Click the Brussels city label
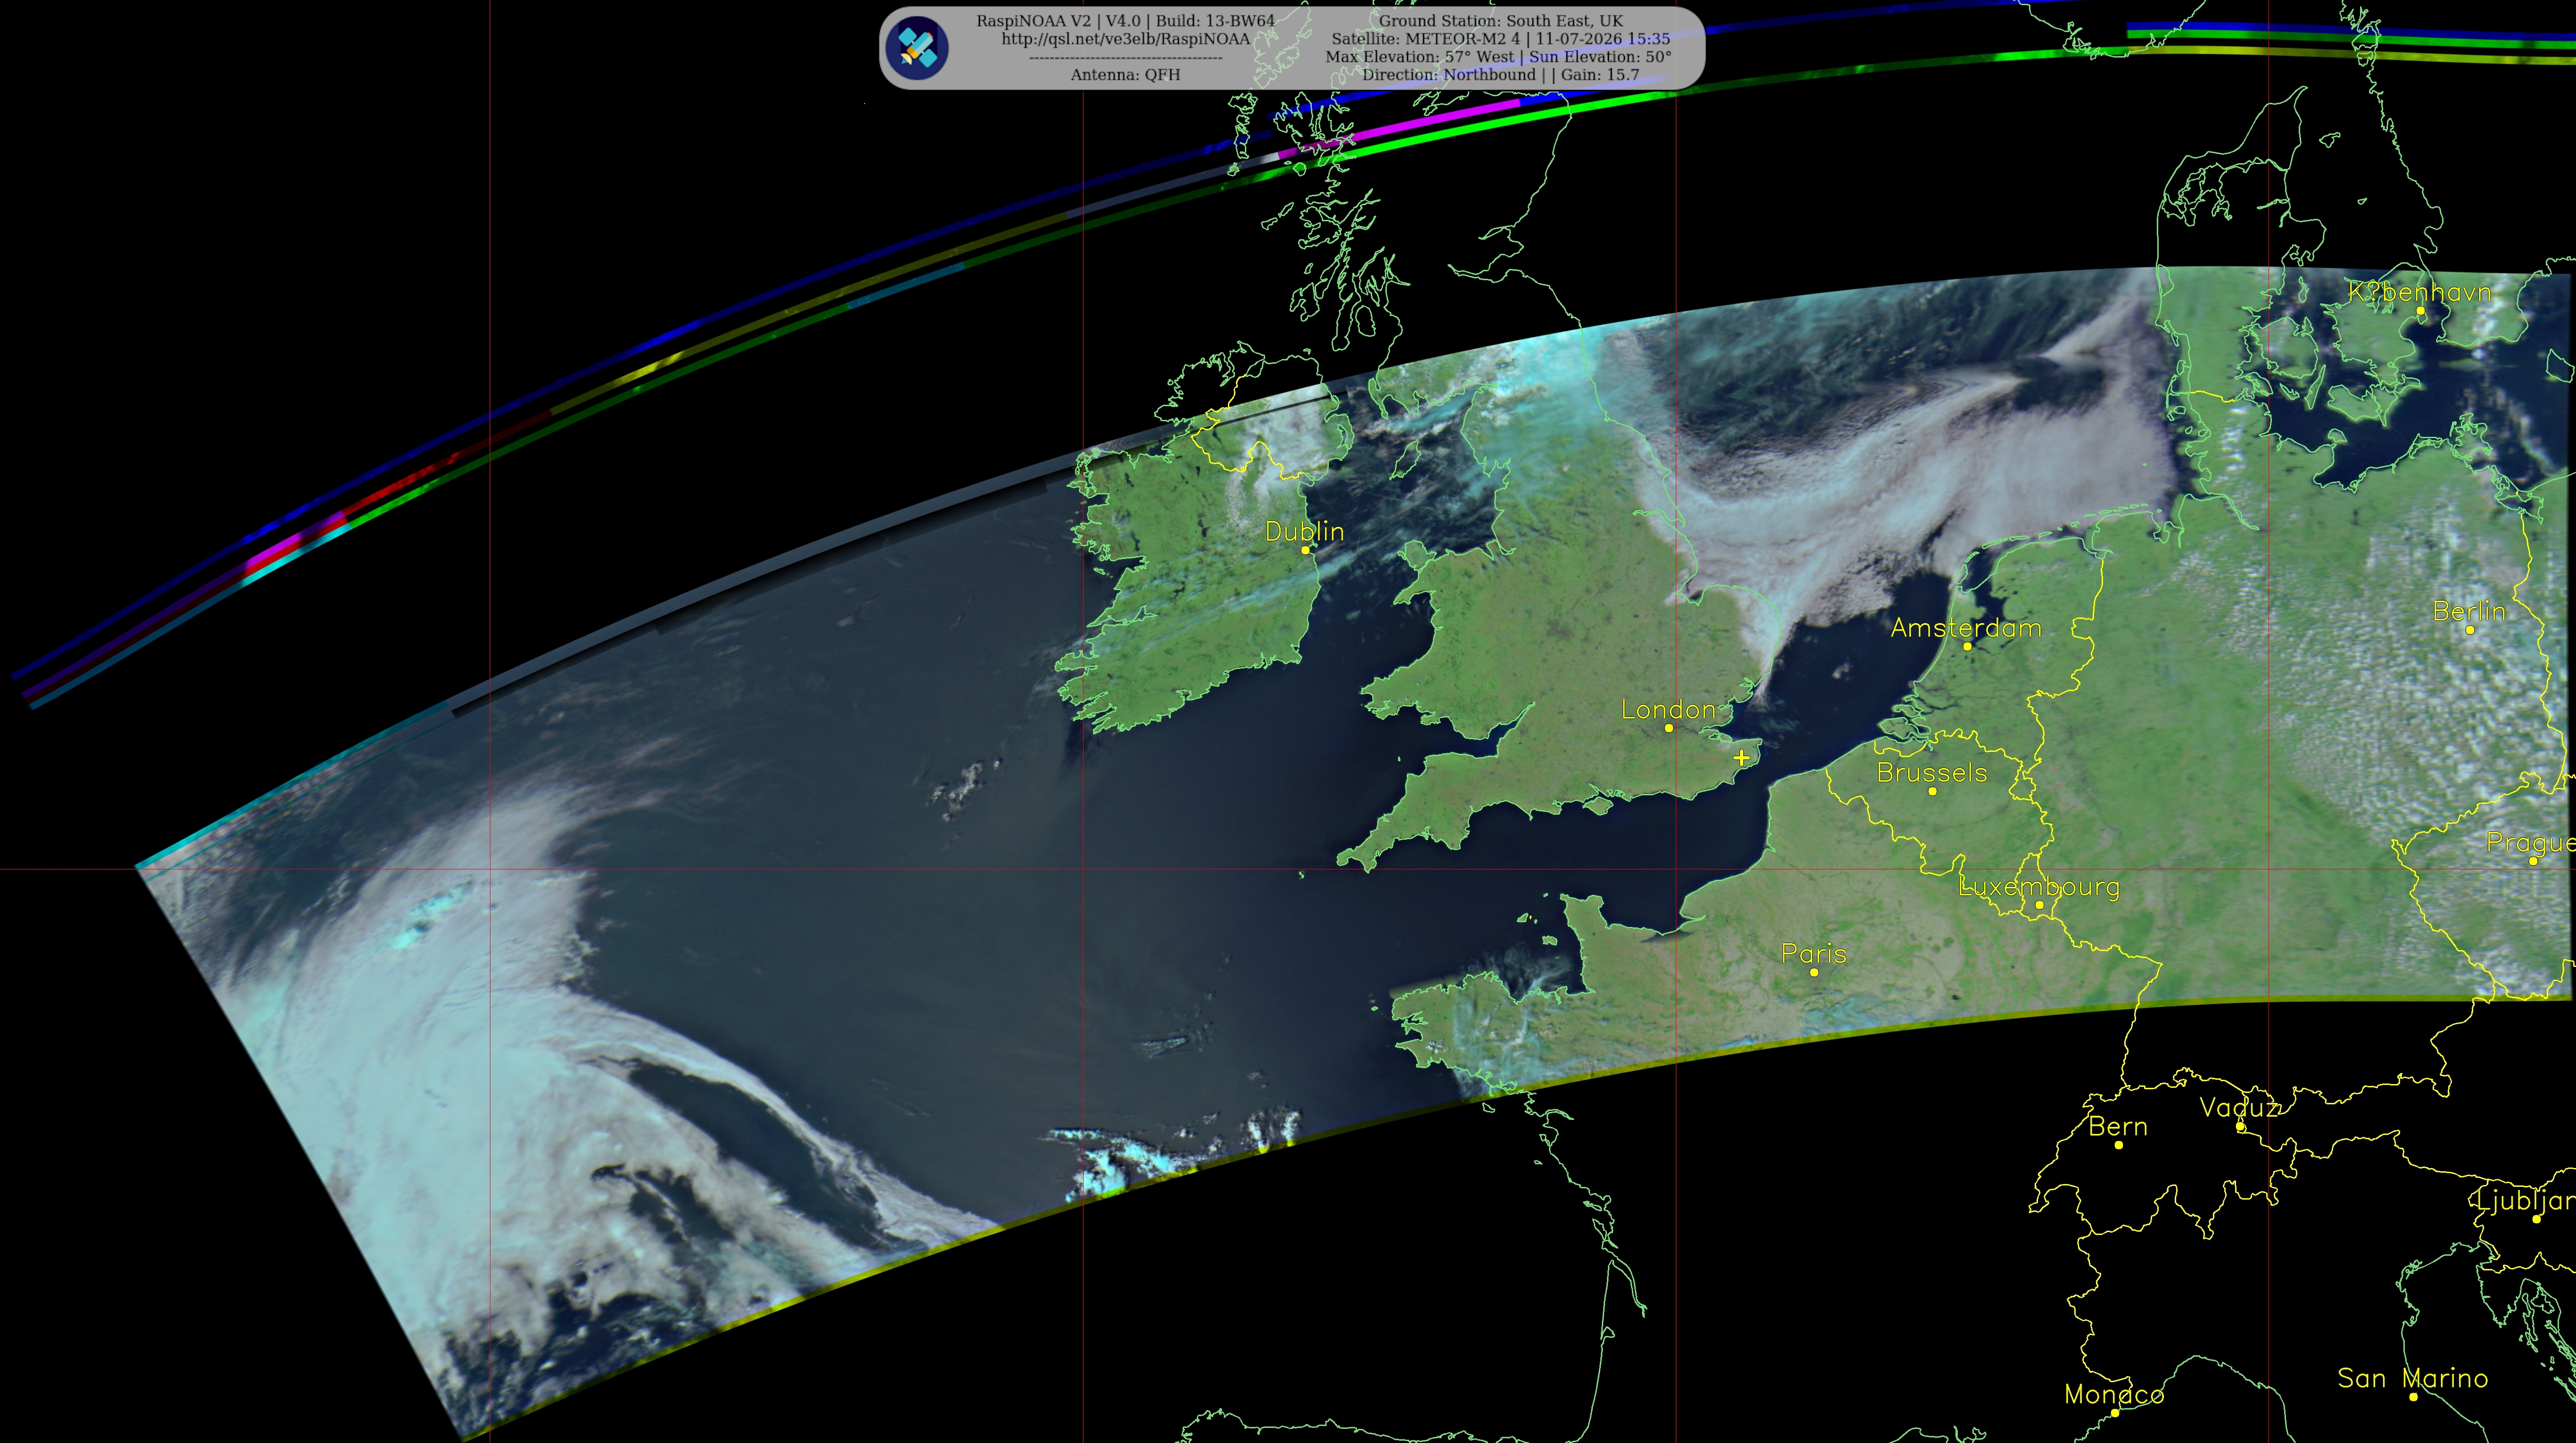 (1932, 773)
